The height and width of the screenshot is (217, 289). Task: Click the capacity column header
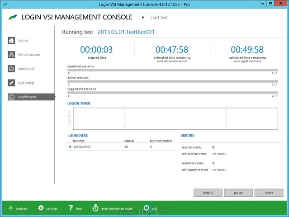coord(129,141)
